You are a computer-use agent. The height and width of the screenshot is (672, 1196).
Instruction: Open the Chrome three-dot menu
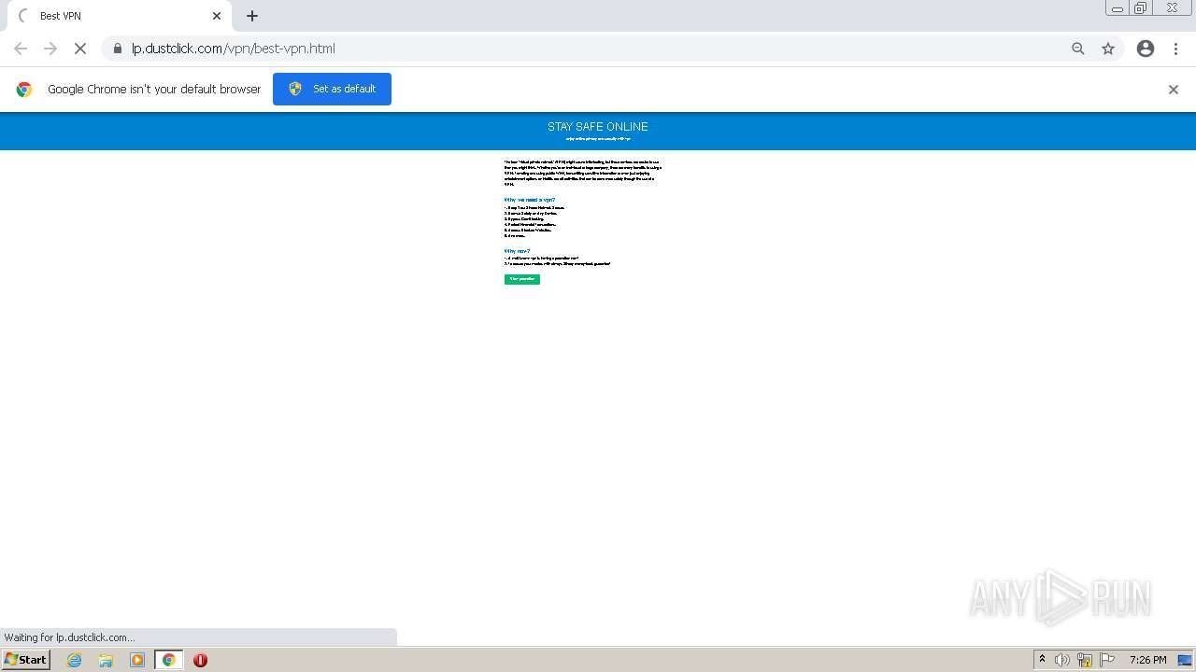[1175, 49]
